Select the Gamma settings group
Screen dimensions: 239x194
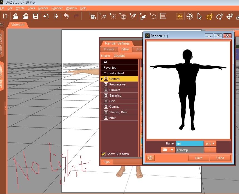114,107
